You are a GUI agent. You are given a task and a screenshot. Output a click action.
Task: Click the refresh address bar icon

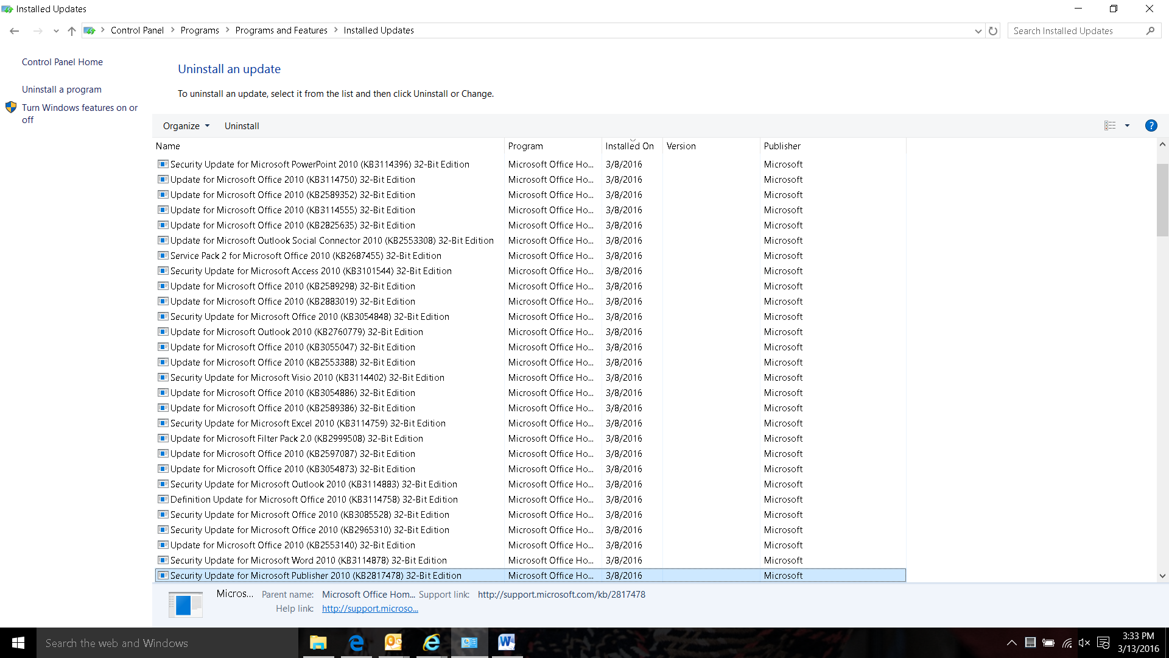tap(993, 31)
